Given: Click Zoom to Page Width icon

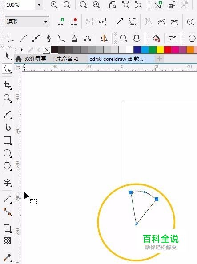Looking at the screenshot, I should tap(126, 5).
